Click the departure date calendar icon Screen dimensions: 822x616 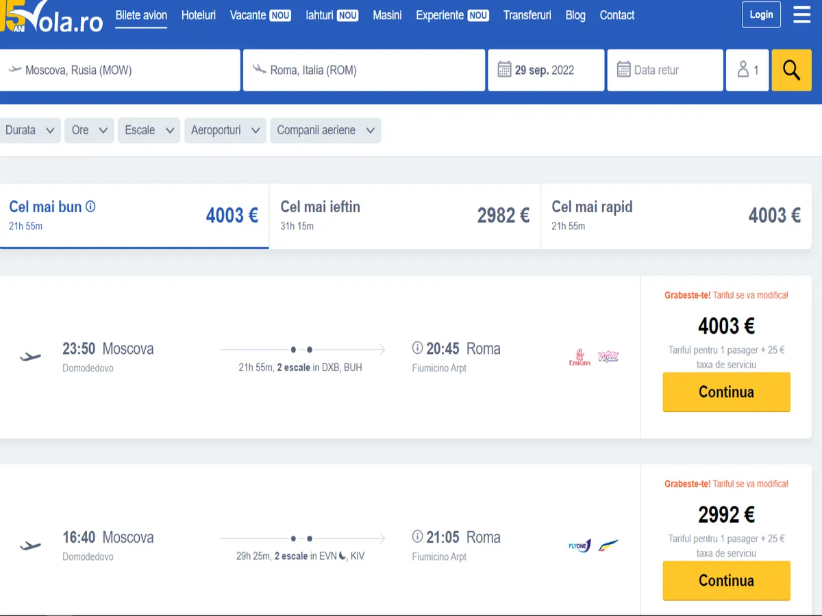pyautogui.click(x=504, y=70)
